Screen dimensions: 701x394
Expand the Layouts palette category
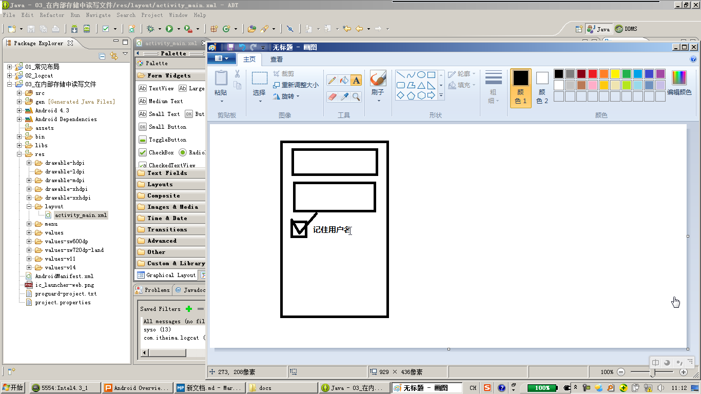[x=170, y=184]
